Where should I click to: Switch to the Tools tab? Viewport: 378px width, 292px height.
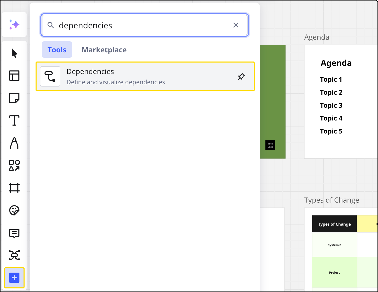(57, 50)
